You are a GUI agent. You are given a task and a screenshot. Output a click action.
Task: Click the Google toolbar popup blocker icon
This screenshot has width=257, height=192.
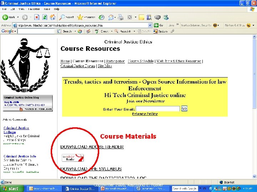[89, 31]
